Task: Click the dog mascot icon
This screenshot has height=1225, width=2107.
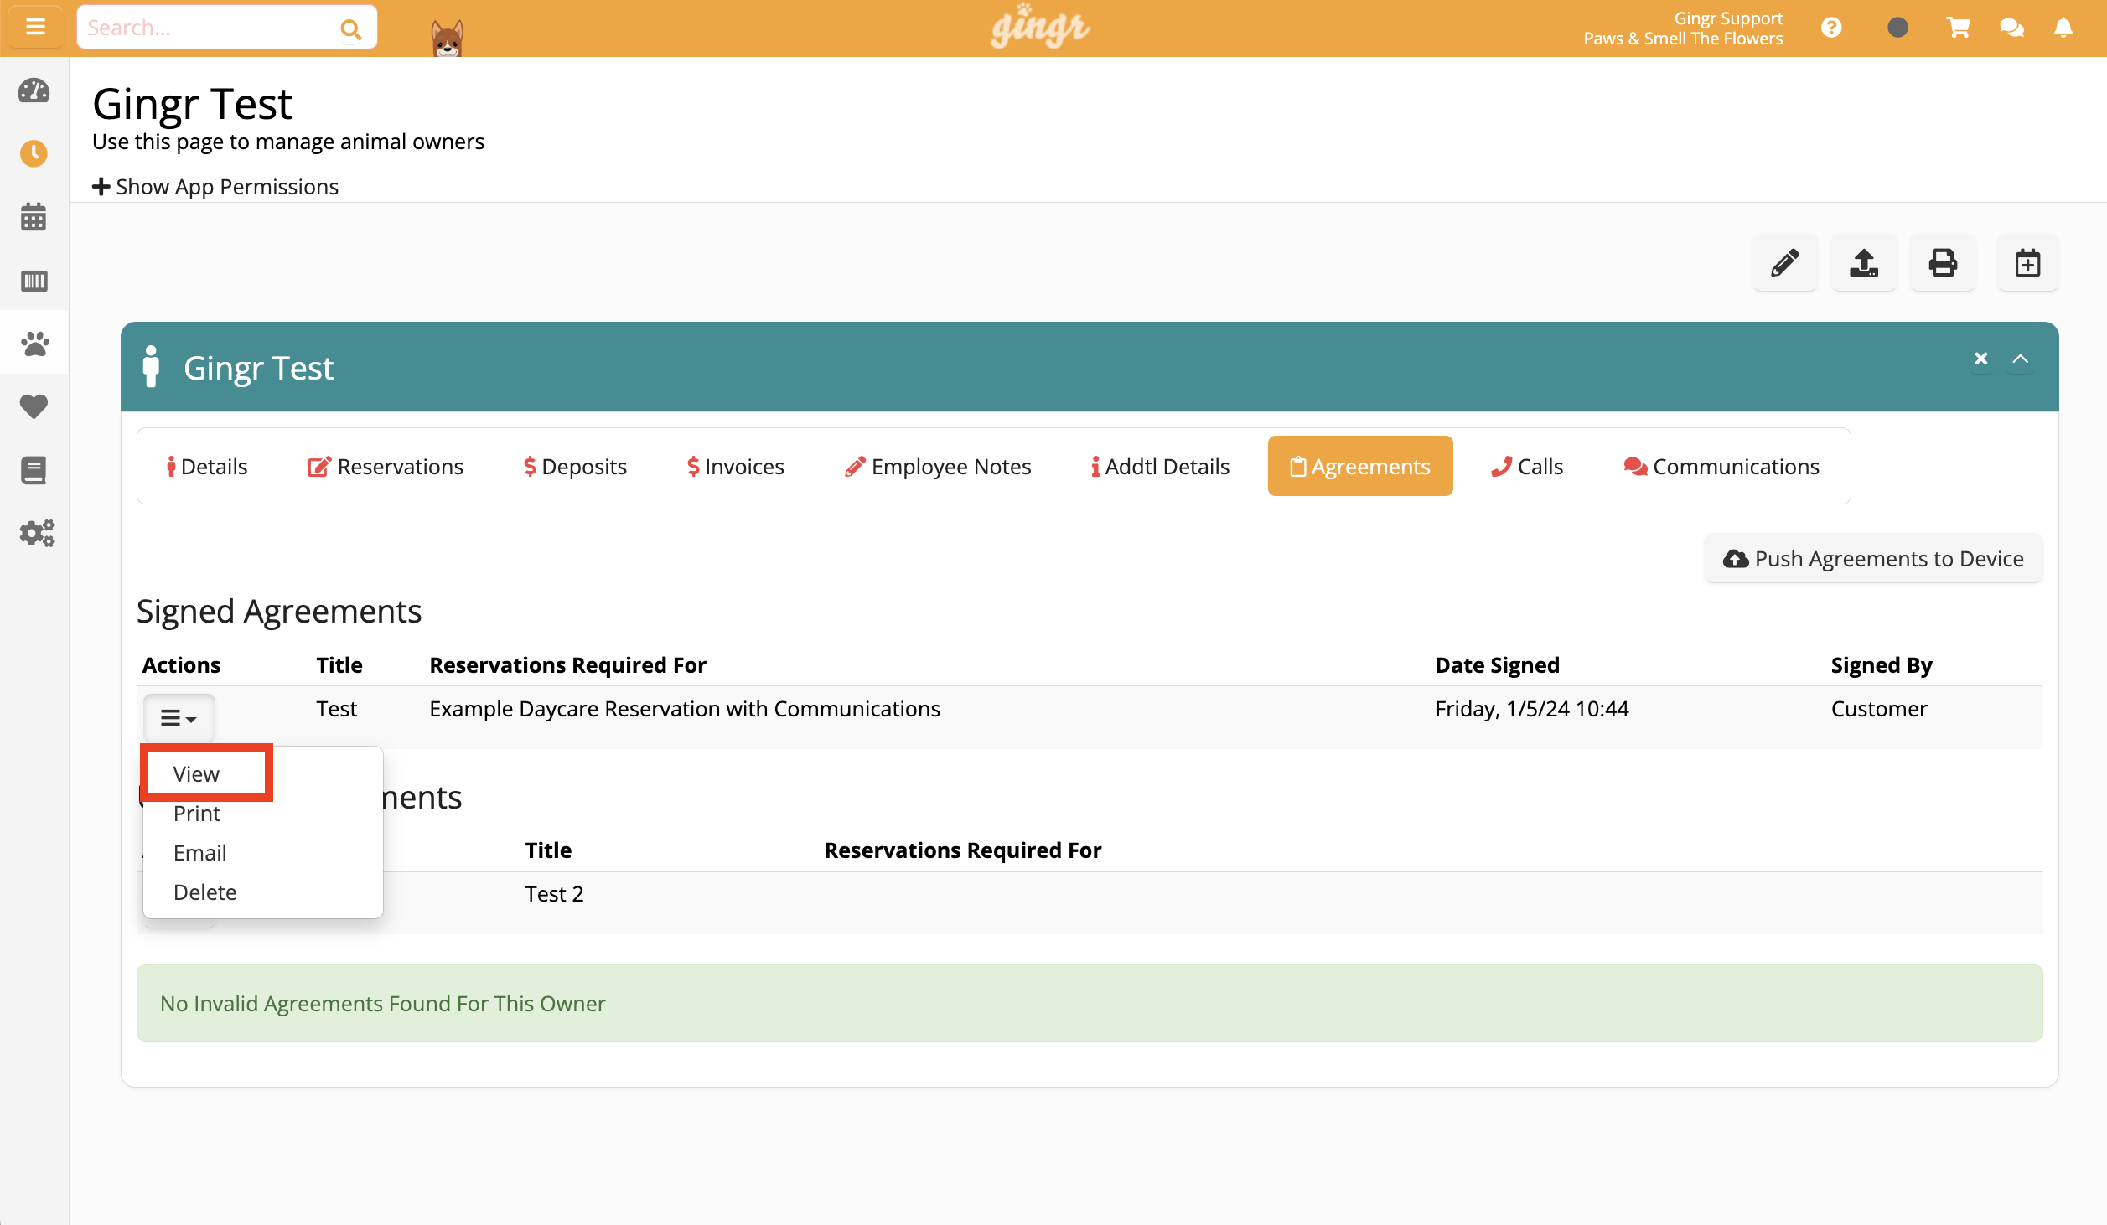Action: [x=448, y=37]
